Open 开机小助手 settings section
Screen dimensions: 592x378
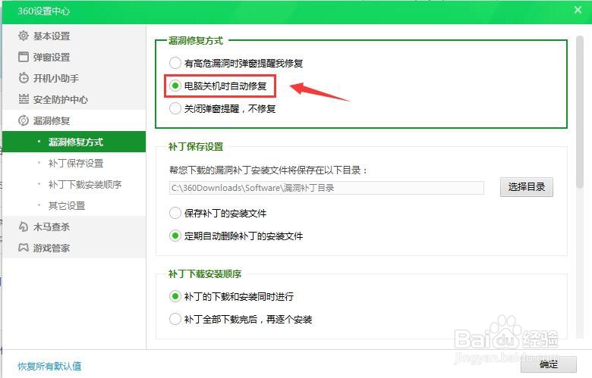(x=74, y=78)
